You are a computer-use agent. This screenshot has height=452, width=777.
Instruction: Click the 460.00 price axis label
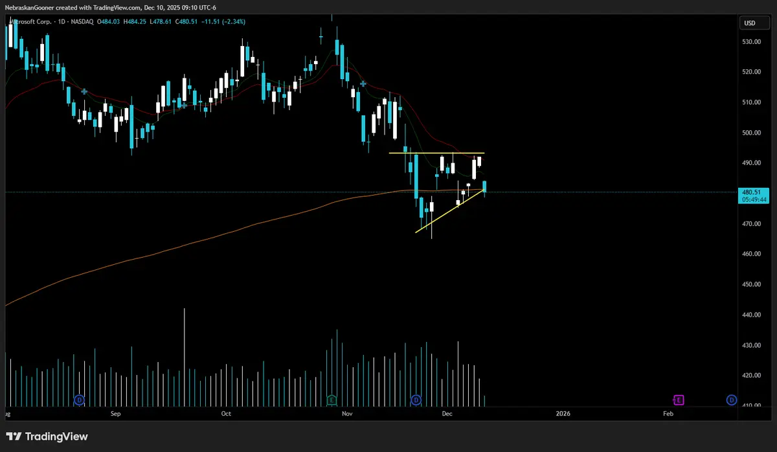pyautogui.click(x=752, y=254)
